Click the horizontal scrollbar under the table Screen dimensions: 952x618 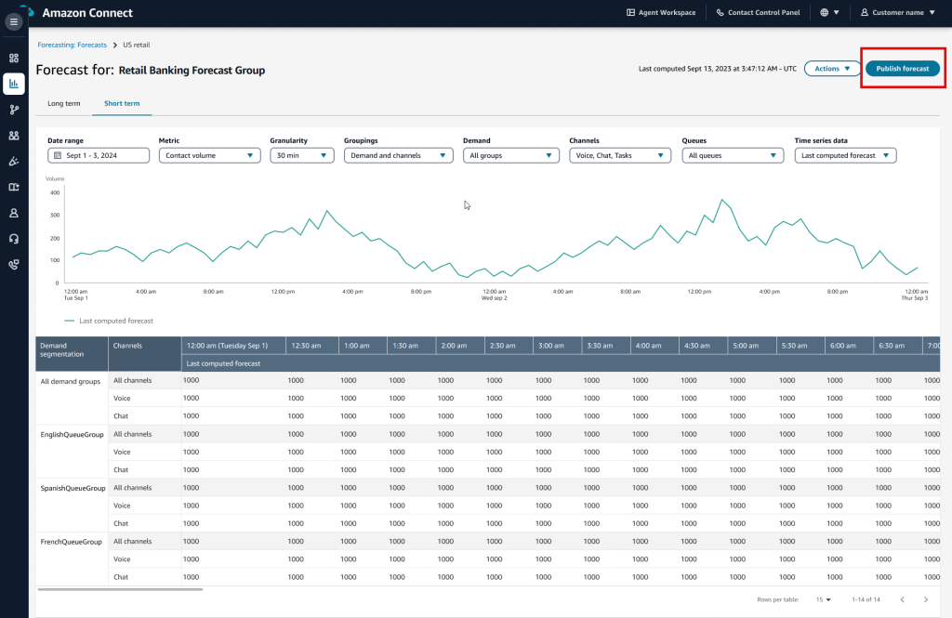pyautogui.click(x=120, y=588)
